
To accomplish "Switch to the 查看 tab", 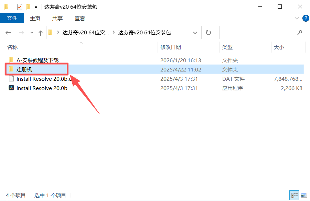I will [80, 18].
